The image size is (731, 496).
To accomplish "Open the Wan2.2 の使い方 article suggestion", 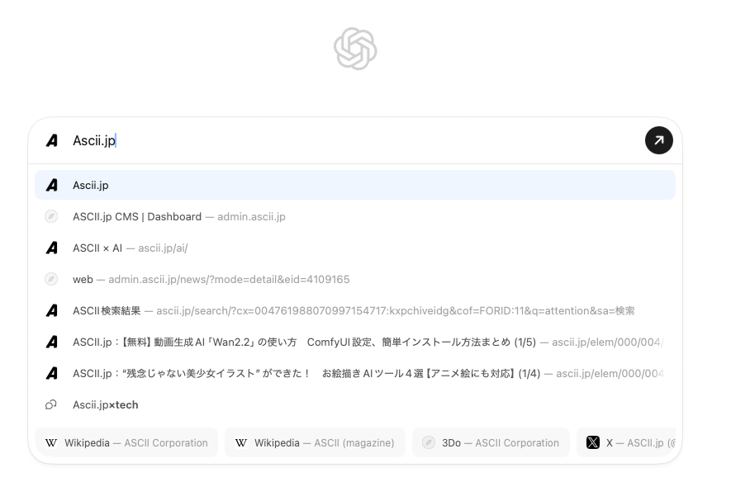I will [x=355, y=342].
